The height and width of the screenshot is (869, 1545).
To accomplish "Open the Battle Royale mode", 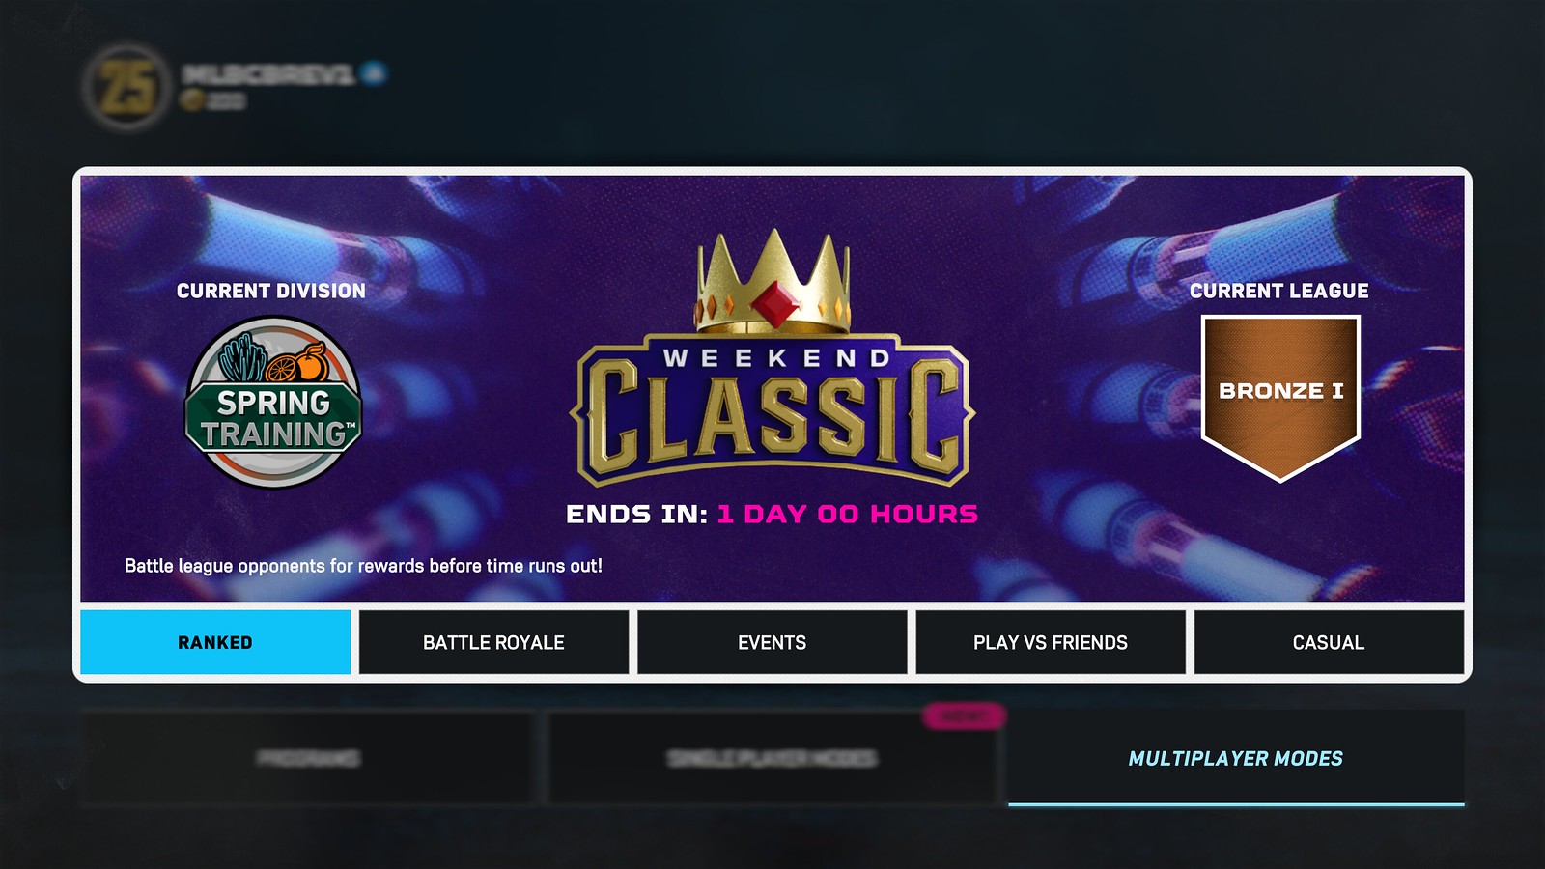I will coord(493,642).
